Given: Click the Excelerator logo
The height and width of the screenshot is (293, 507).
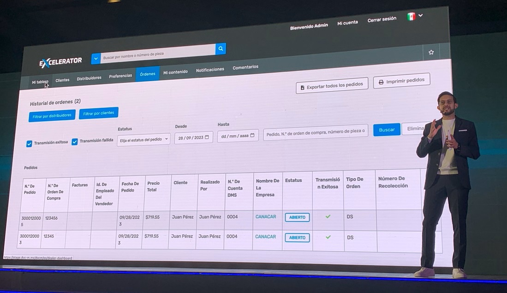Looking at the screenshot, I should tap(60, 61).
